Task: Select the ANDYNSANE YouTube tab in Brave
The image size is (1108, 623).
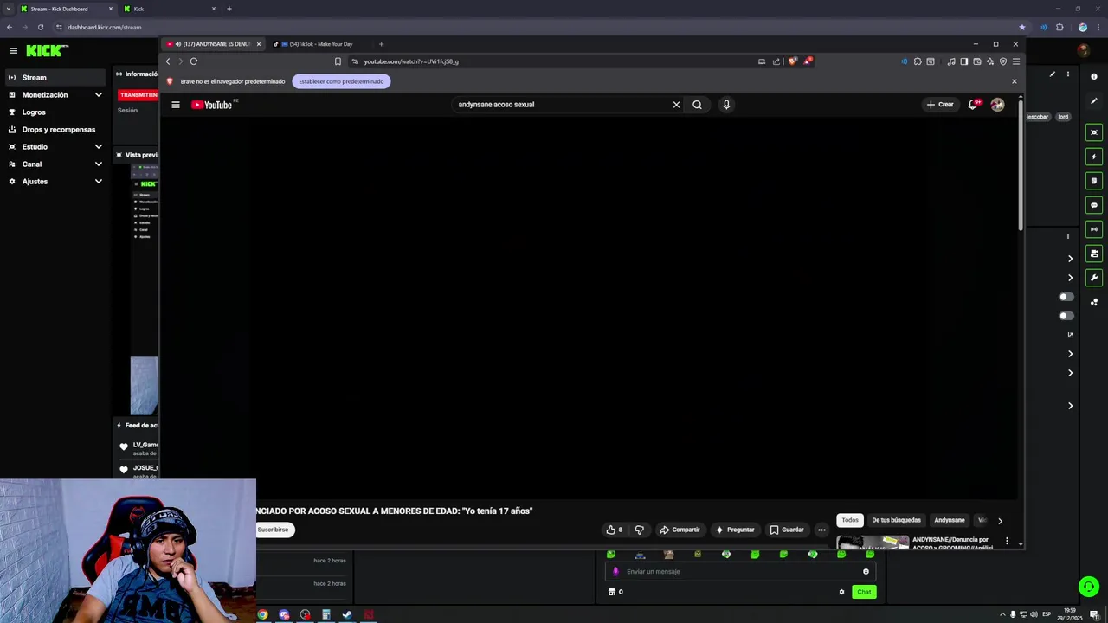Action: coord(213,44)
